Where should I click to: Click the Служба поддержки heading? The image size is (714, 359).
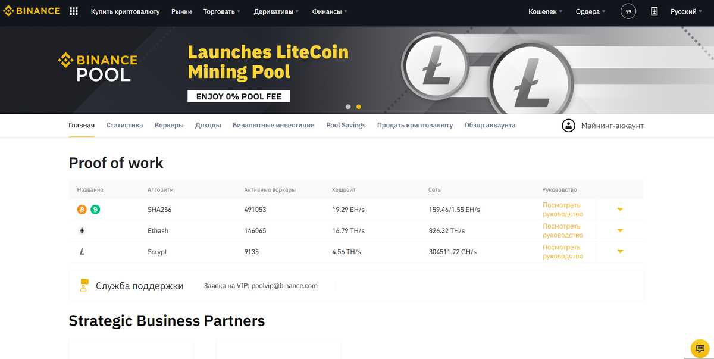tap(140, 286)
